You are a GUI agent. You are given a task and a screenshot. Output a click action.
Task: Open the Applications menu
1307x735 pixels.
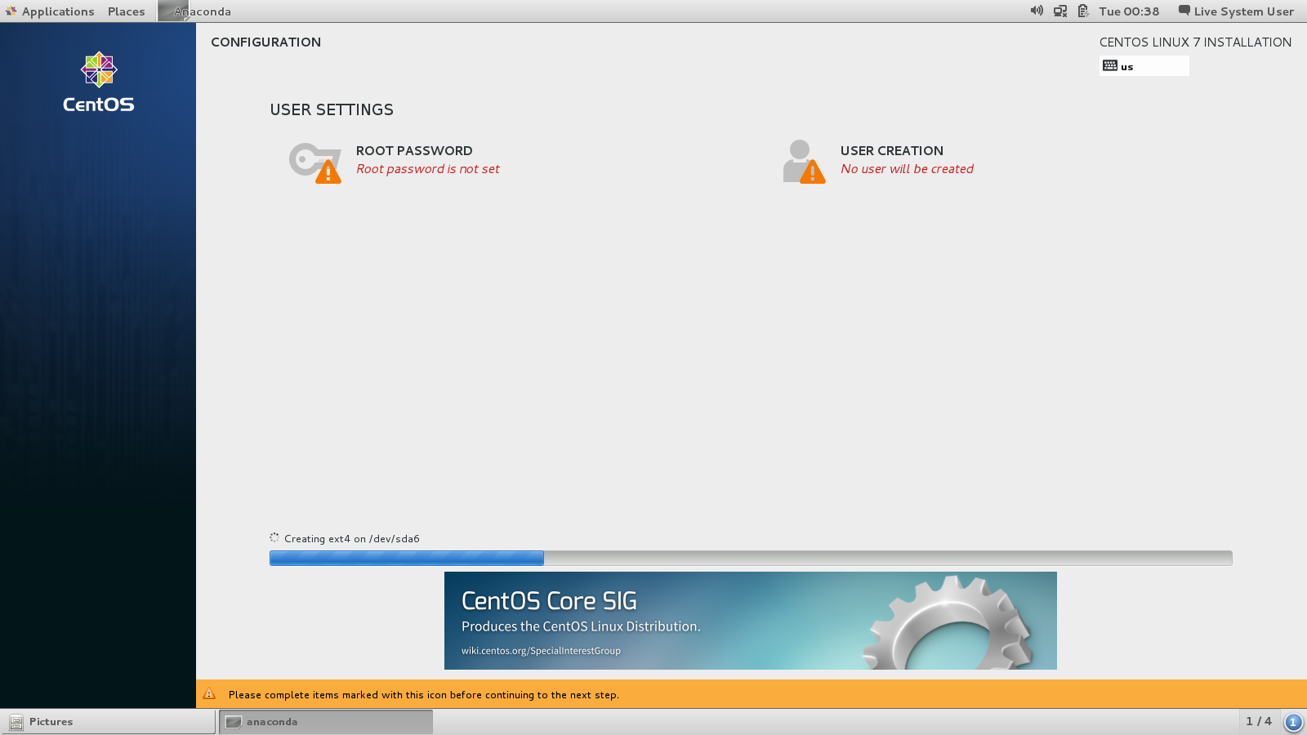coord(58,11)
